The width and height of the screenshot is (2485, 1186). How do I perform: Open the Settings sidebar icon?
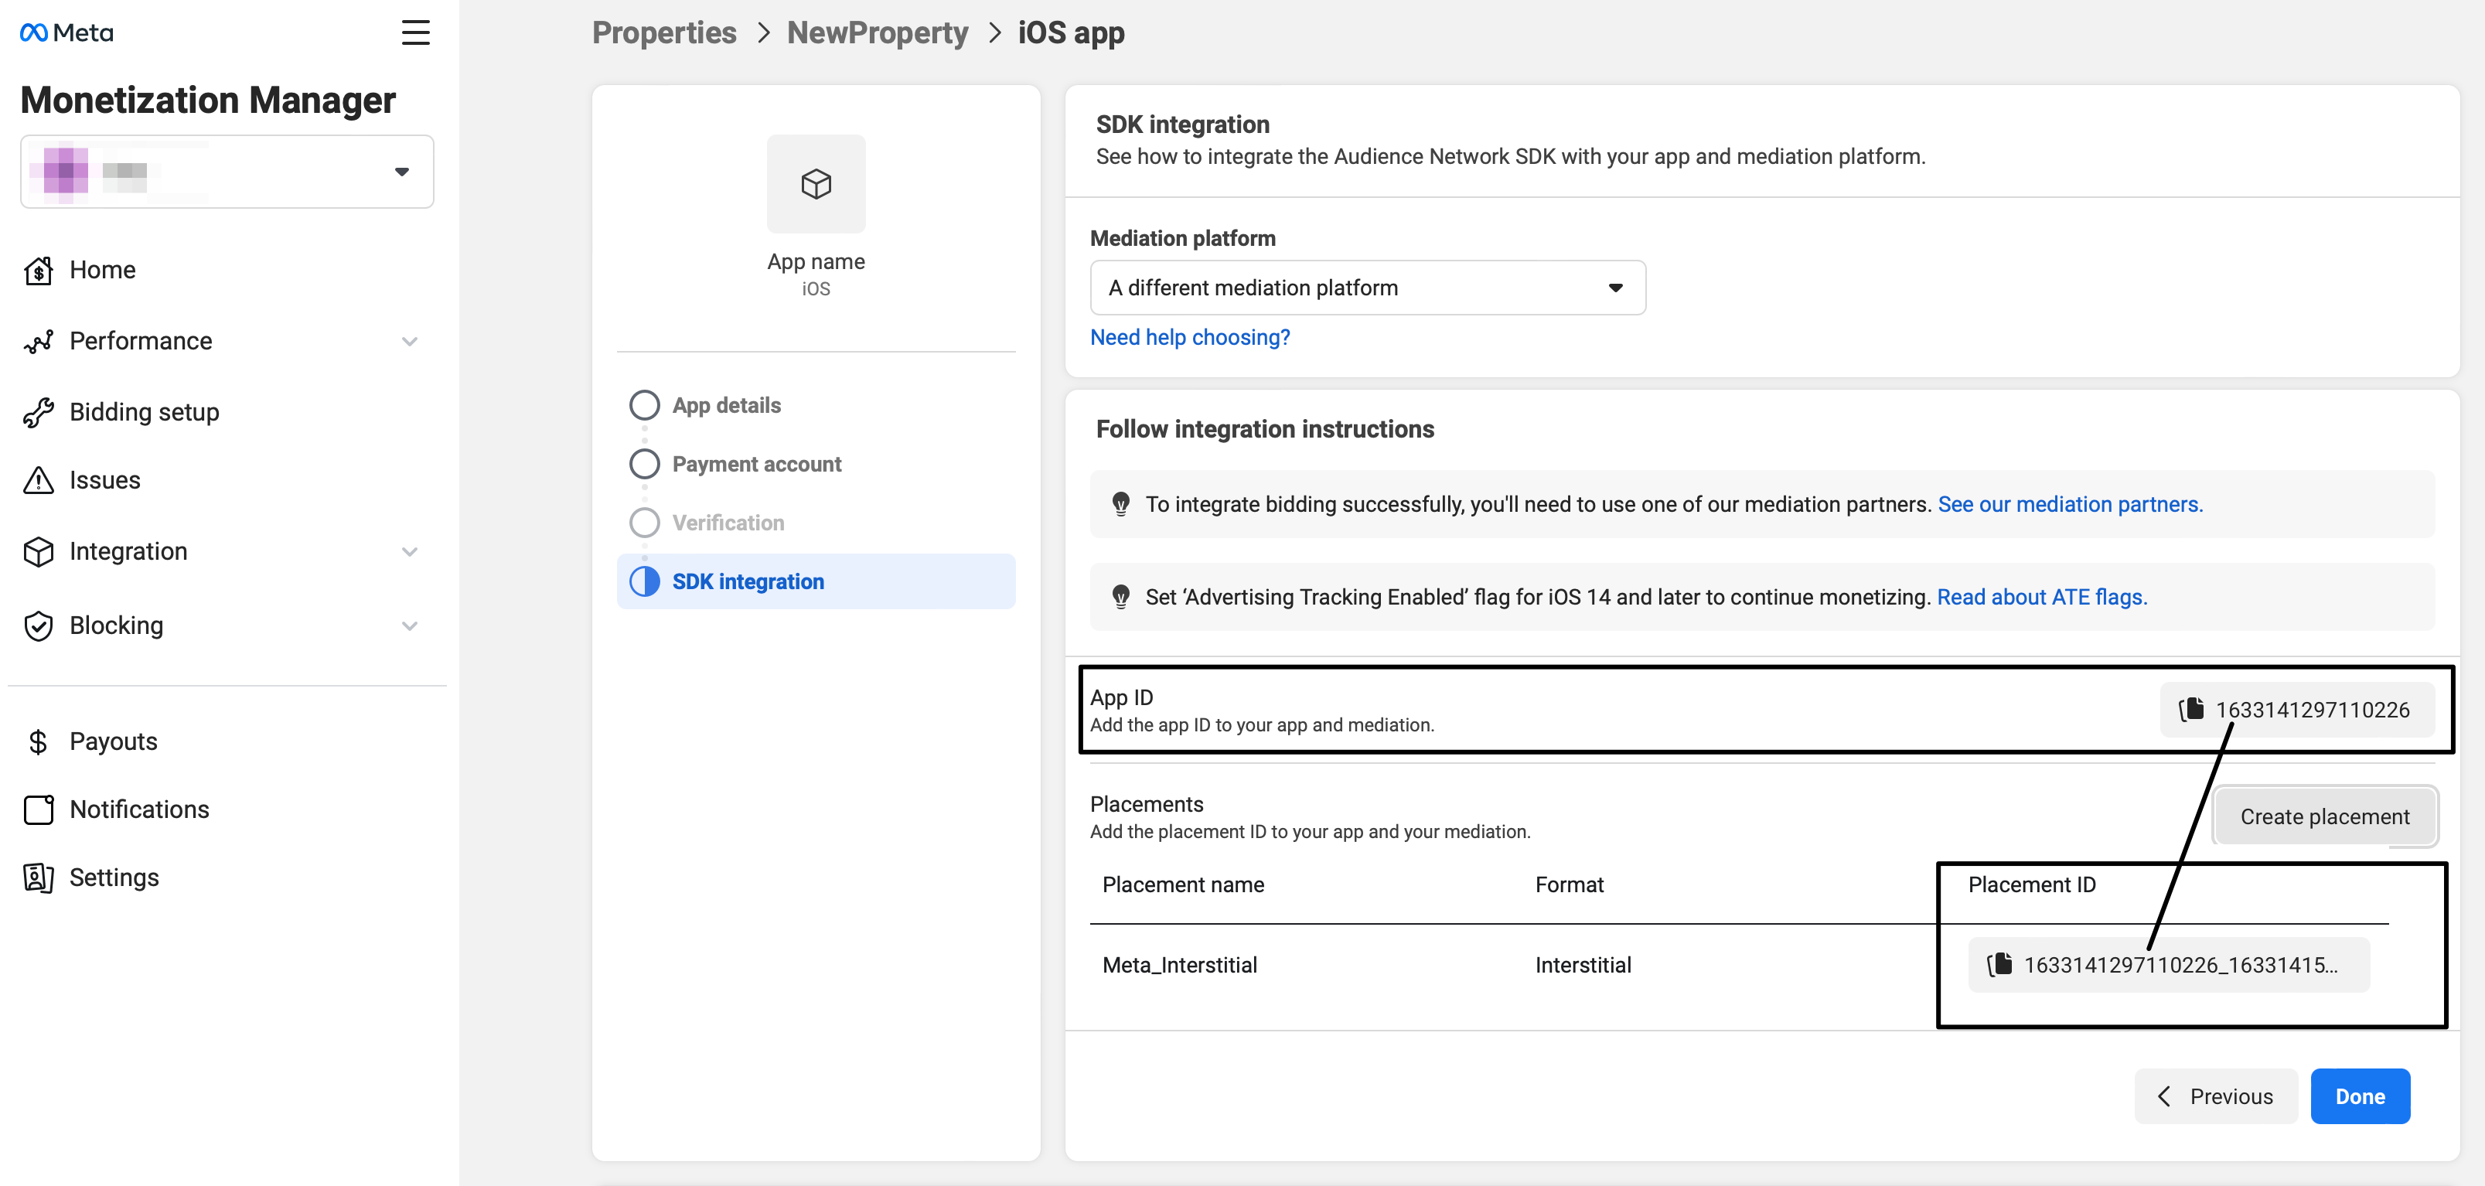pos(39,878)
